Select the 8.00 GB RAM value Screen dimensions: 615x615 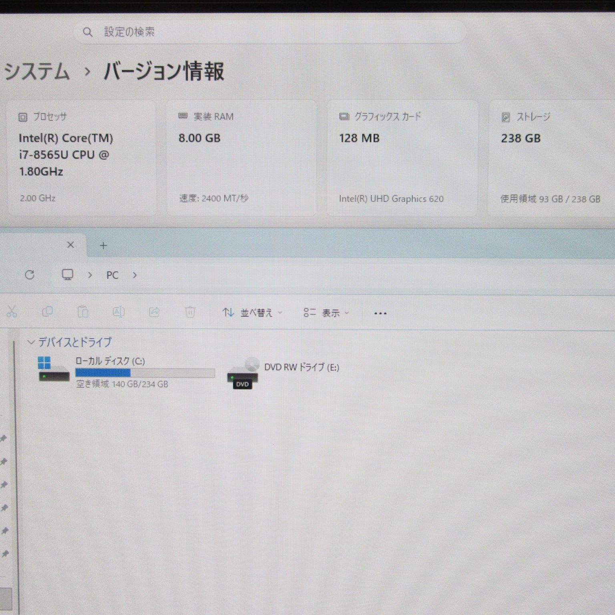199,138
